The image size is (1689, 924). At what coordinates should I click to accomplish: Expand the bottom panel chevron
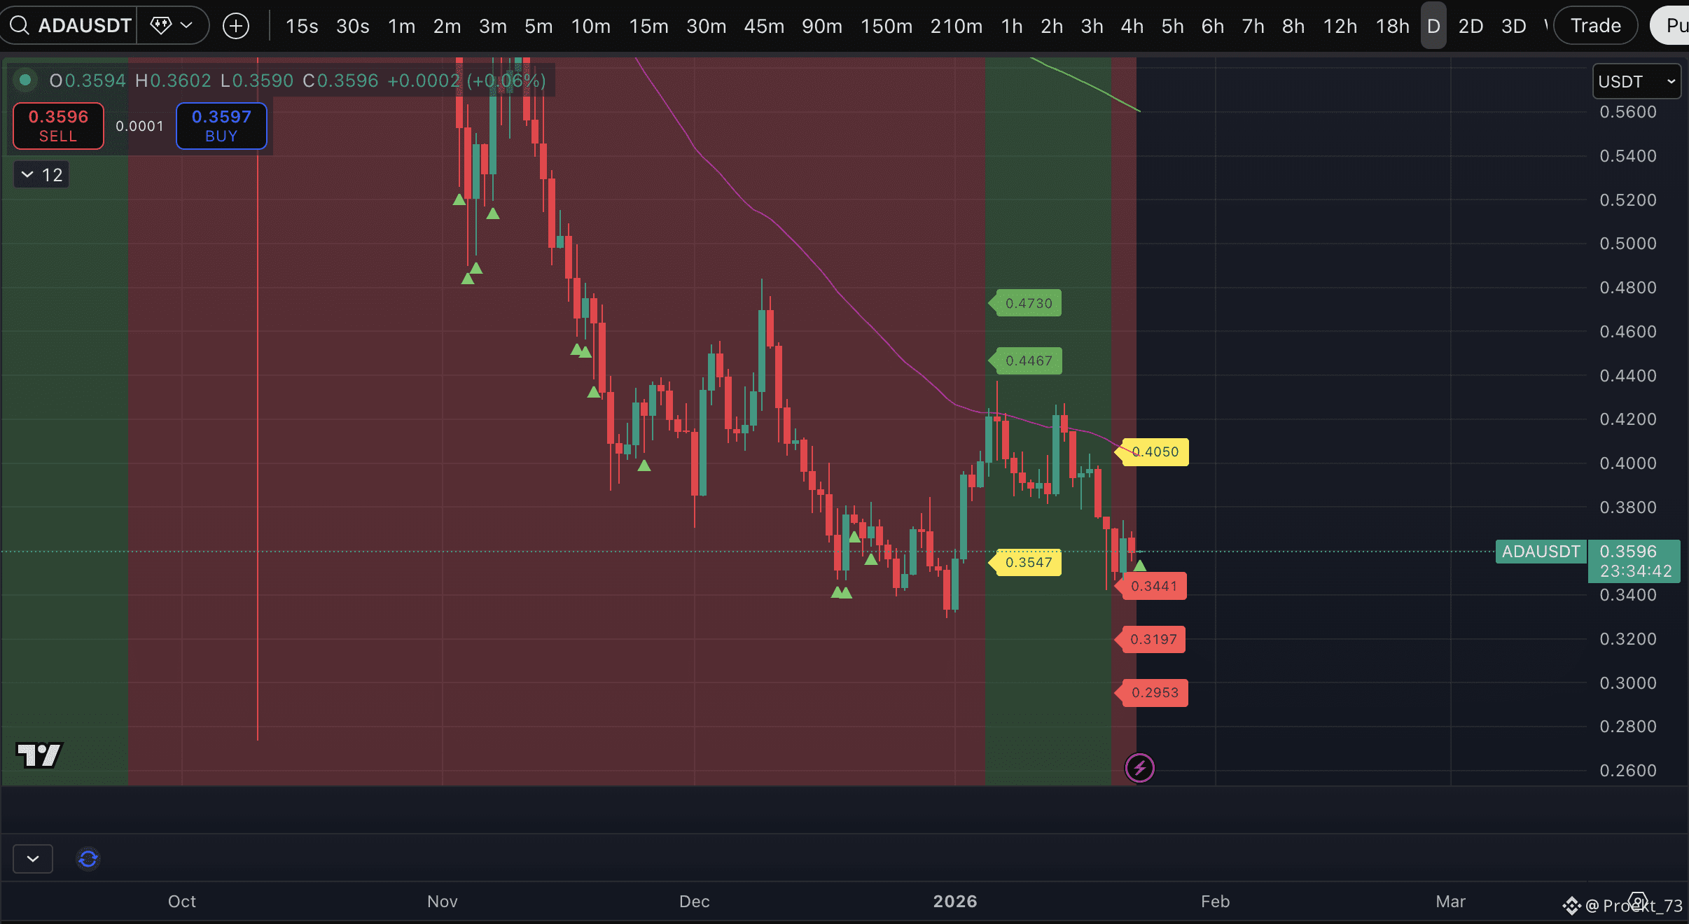(x=33, y=858)
